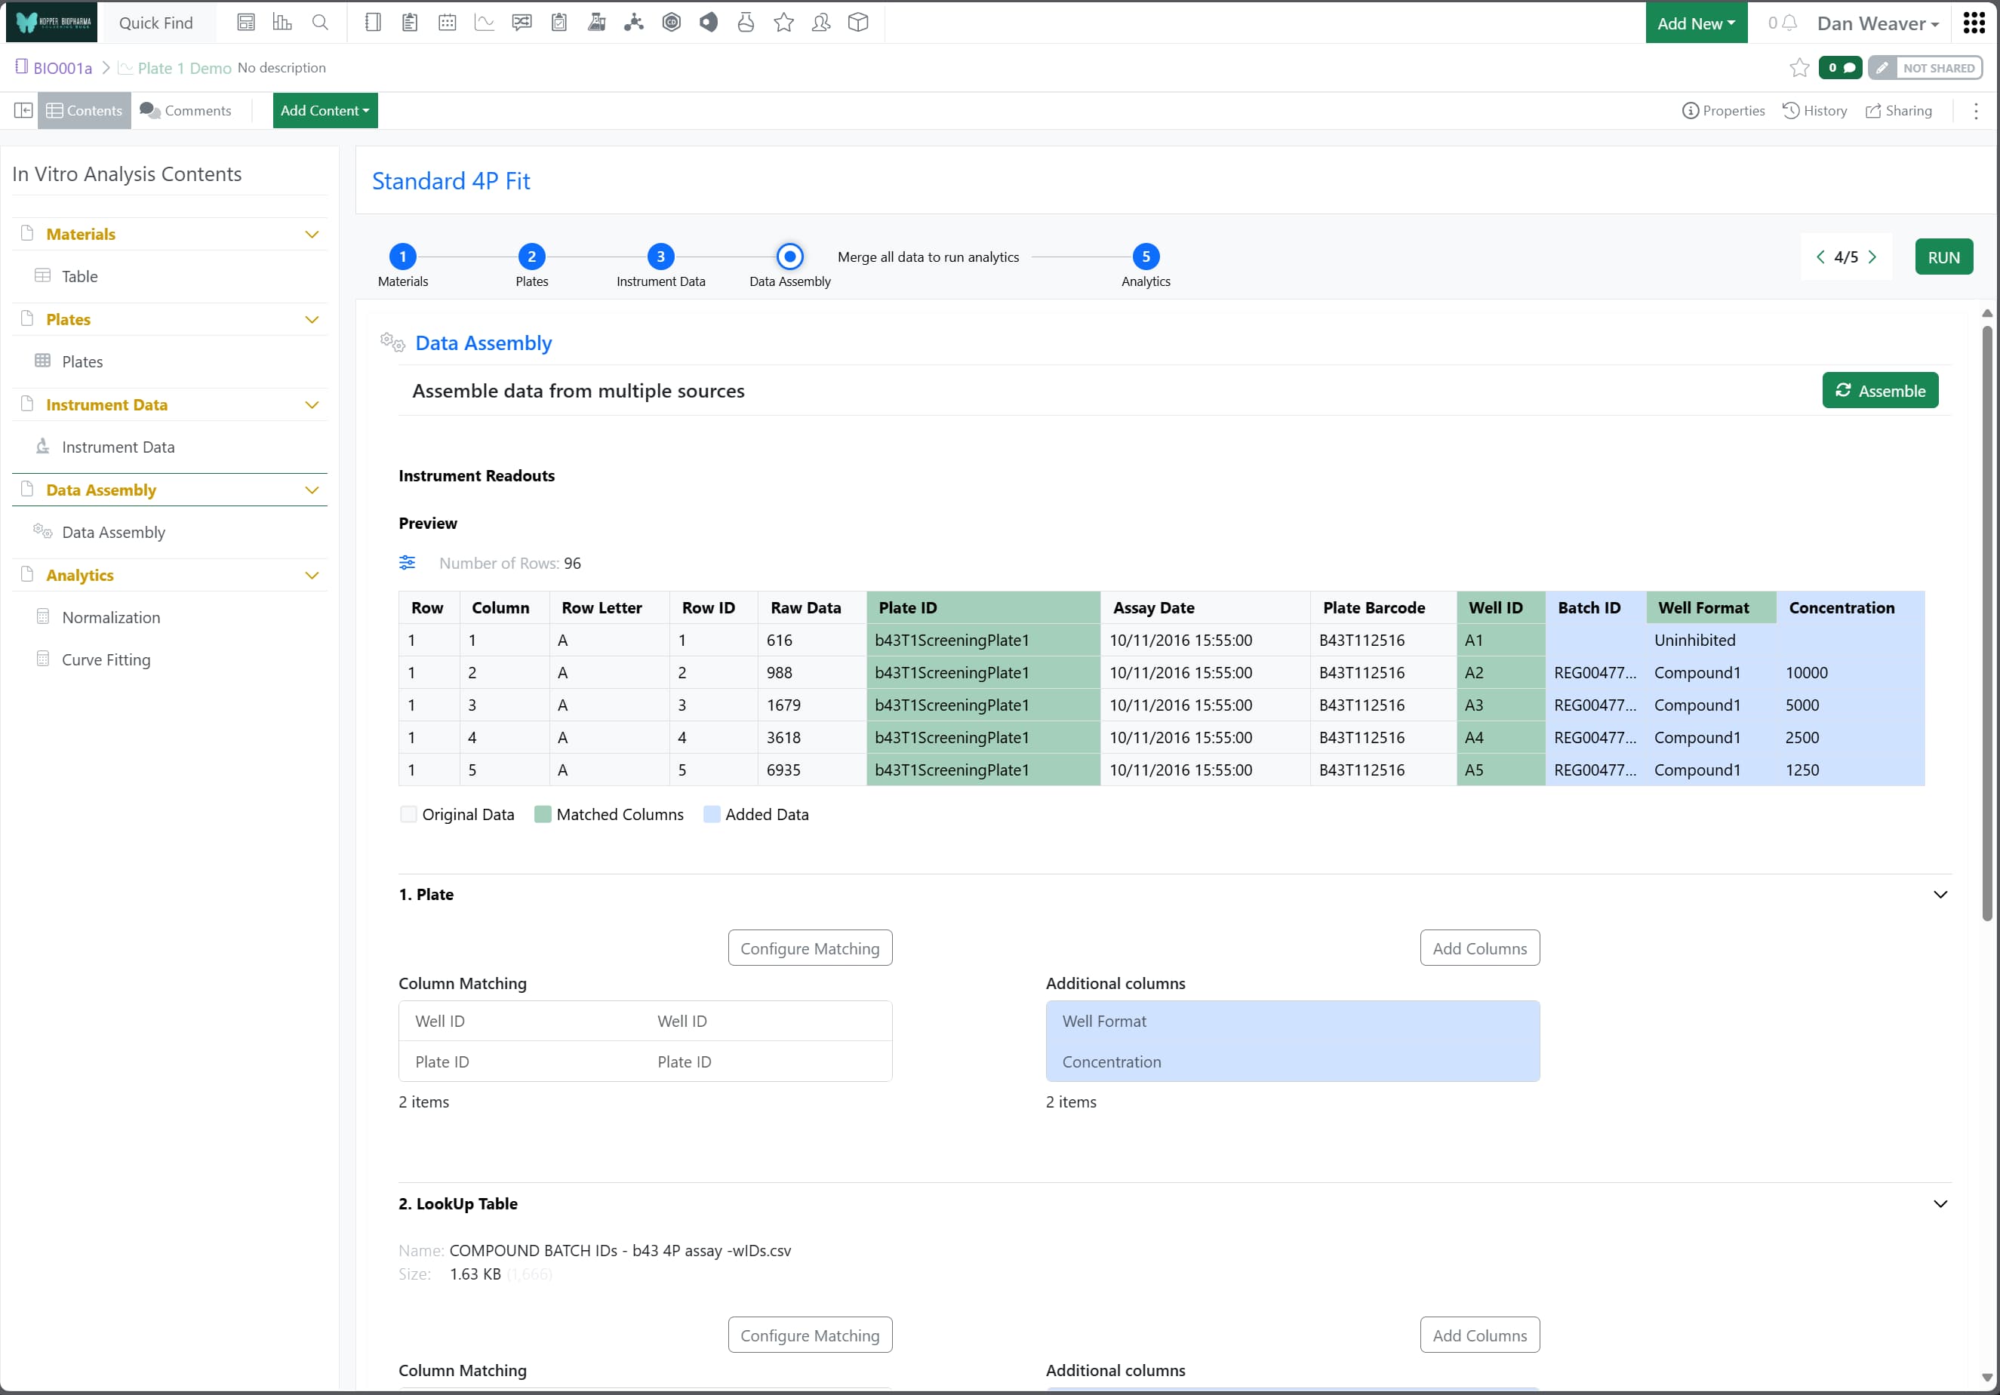This screenshot has height=1395, width=2000.
Task: Click the filter sliders icon above preview
Action: (x=407, y=563)
